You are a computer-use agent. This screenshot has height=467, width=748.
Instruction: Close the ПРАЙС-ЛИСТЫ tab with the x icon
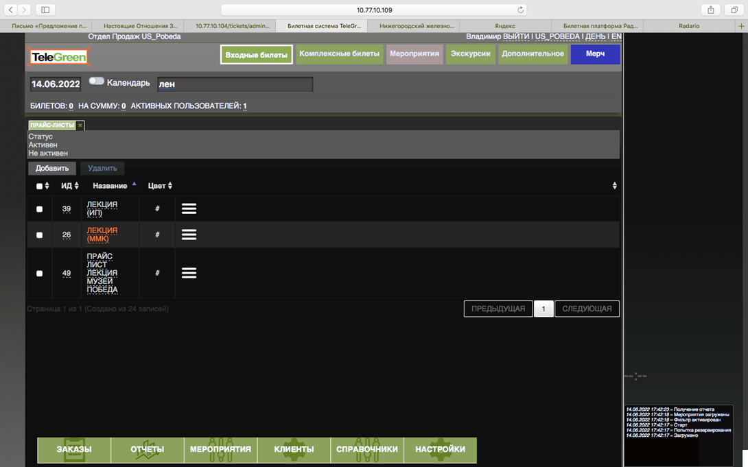(80, 125)
